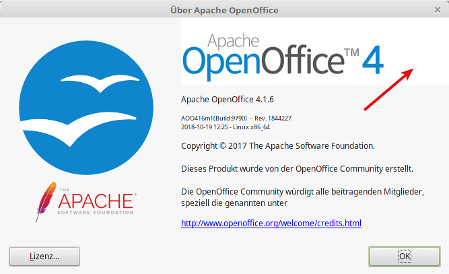Open the Lizenz... license dialog

pos(44,256)
